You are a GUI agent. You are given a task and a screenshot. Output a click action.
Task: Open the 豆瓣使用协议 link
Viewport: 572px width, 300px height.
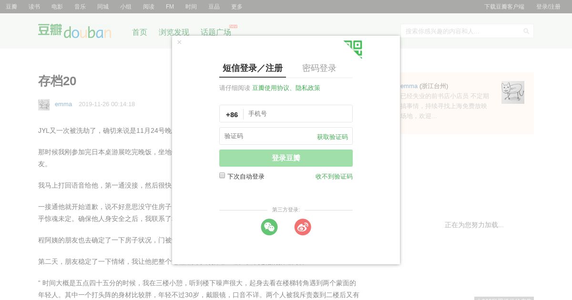[x=271, y=88]
